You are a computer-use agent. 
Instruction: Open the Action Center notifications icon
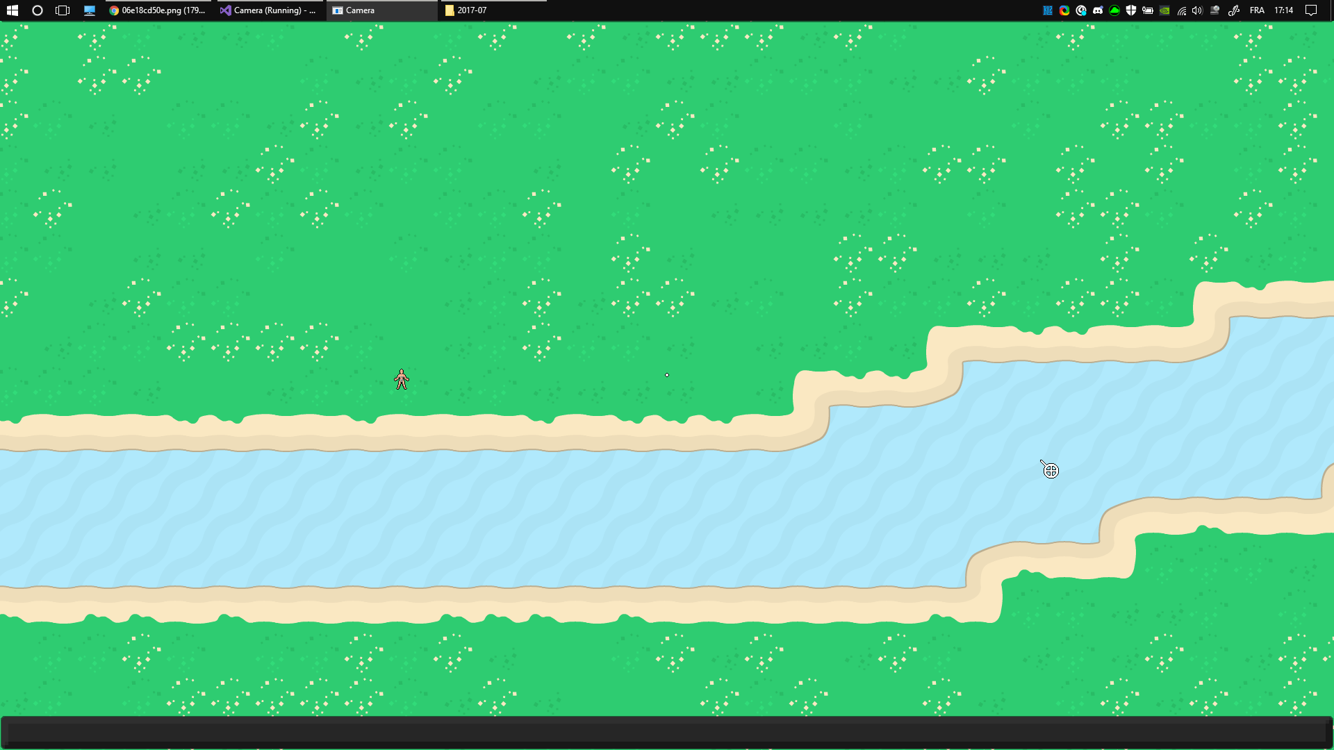click(1311, 10)
